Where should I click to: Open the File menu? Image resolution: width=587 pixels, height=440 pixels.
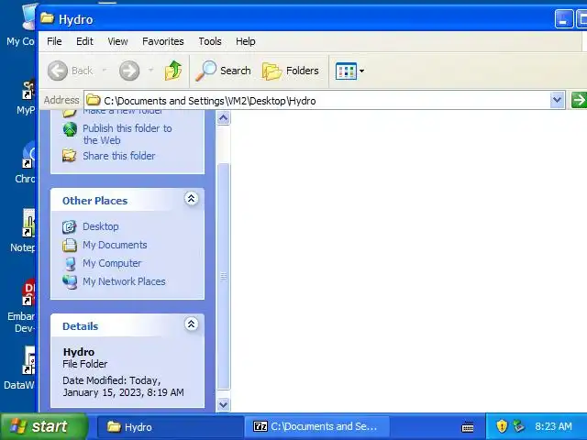tap(54, 41)
